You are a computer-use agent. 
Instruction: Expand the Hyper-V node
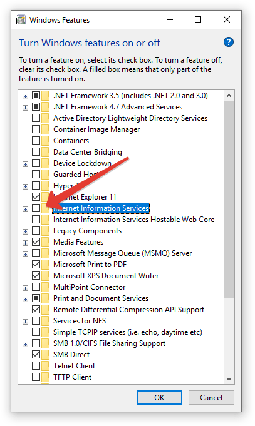coord(25,186)
